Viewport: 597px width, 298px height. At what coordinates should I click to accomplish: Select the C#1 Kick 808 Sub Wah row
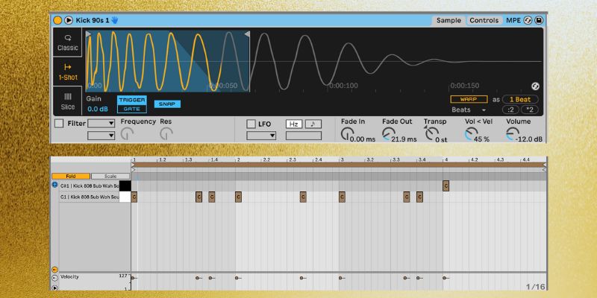point(90,186)
